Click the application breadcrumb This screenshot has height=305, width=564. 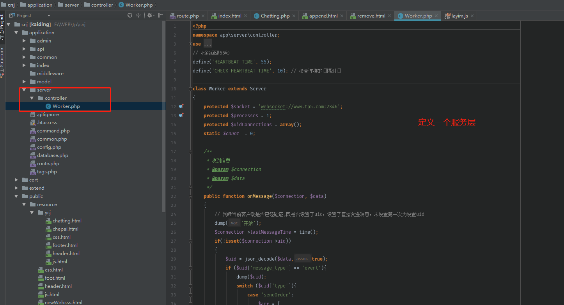(36, 5)
